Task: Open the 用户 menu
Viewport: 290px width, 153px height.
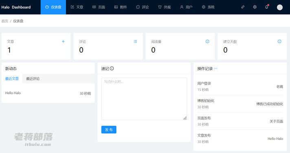Action: coord(186,7)
